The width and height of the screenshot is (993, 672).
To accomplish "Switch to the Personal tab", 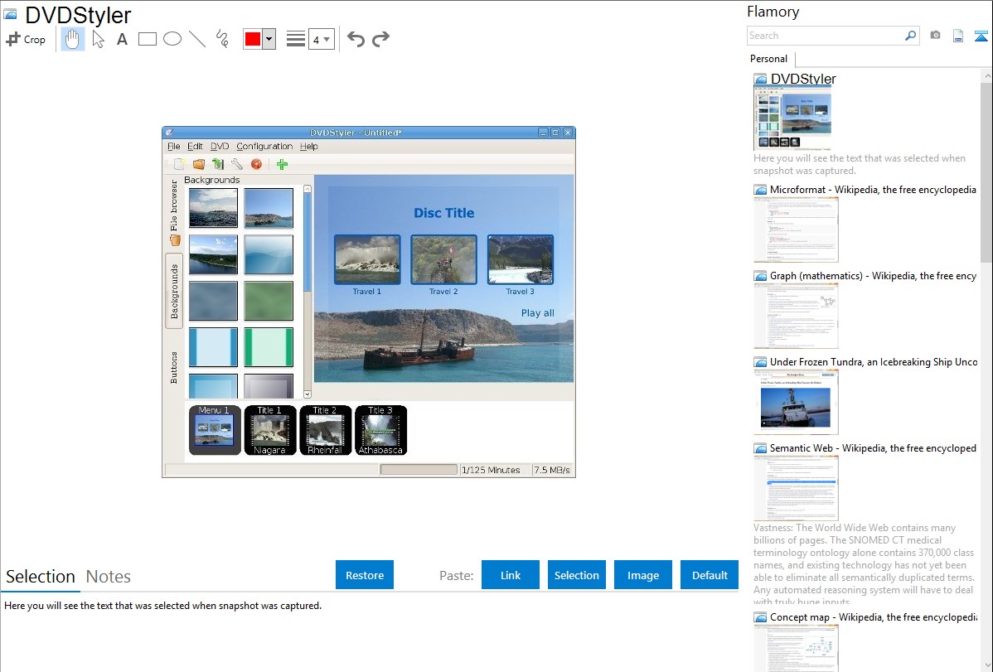I will (x=769, y=58).
